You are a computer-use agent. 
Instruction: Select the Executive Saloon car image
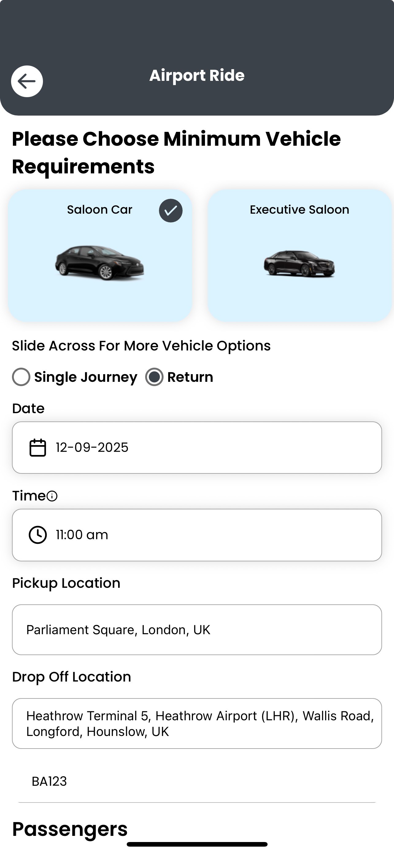(x=299, y=264)
